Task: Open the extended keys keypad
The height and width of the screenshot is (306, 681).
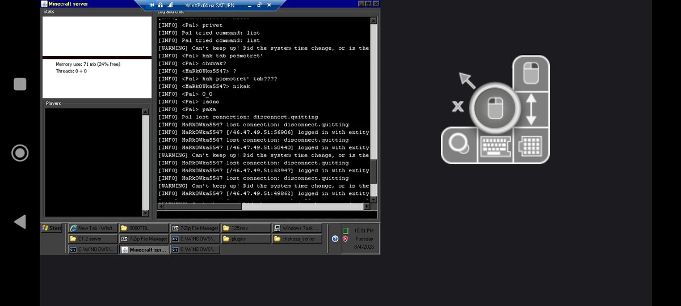Action: click(x=531, y=146)
